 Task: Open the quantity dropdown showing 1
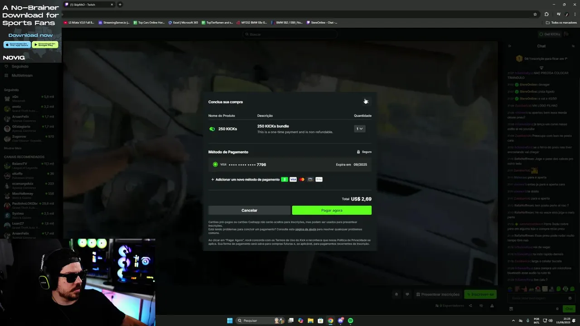click(x=359, y=129)
